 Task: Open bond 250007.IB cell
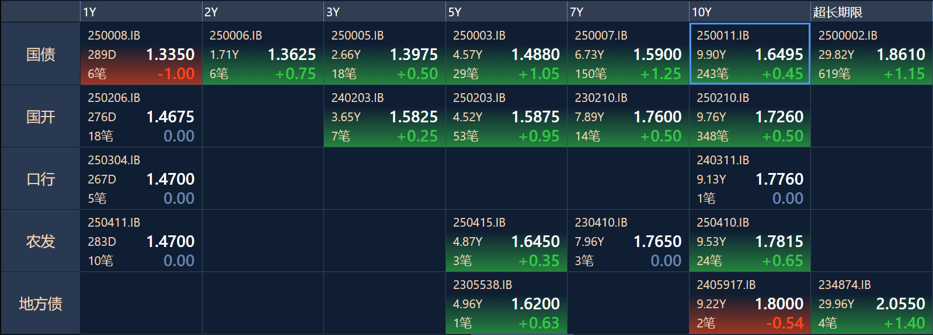pyautogui.click(x=628, y=54)
